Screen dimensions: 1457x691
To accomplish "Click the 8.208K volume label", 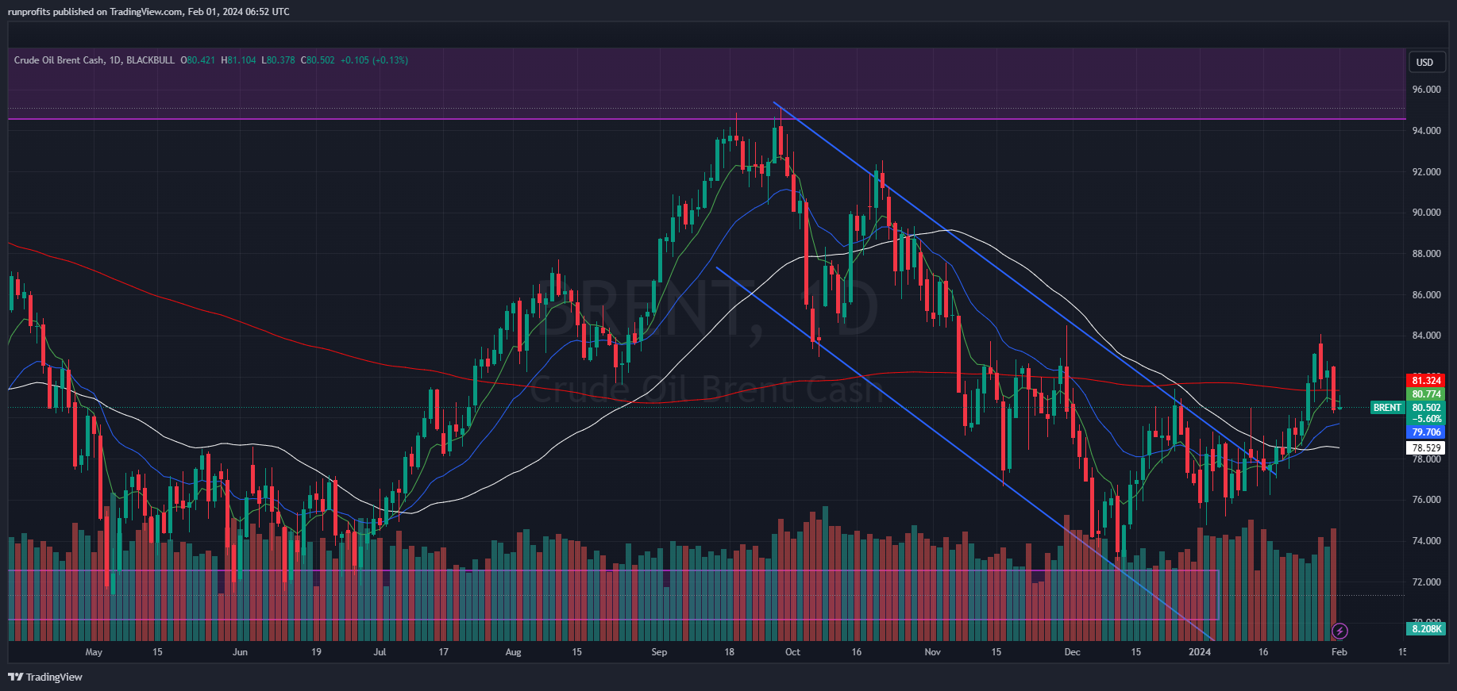I will tap(1426, 629).
